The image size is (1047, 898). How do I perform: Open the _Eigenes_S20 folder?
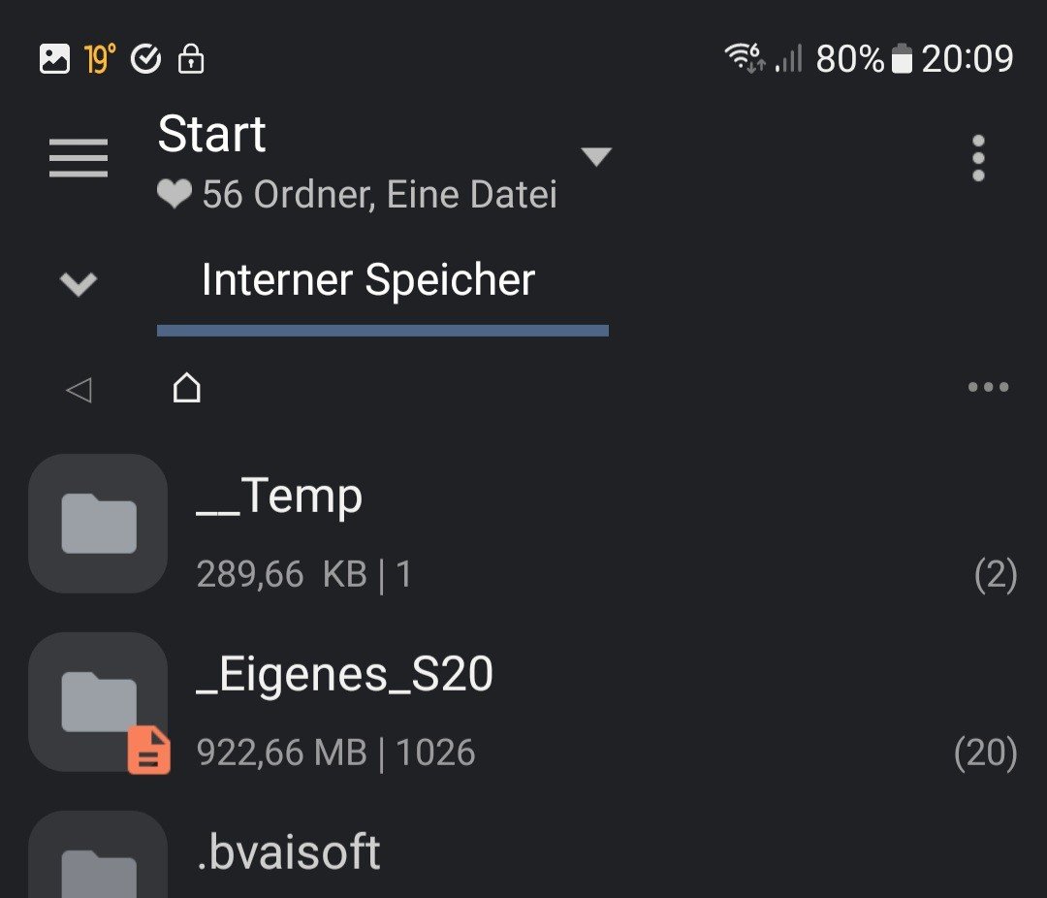click(344, 675)
